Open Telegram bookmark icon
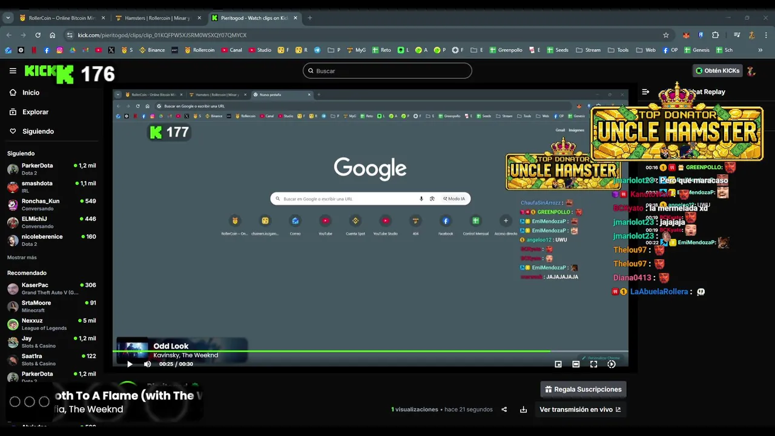The width and height of the screenshot is (775, 436). click(317, 50)
